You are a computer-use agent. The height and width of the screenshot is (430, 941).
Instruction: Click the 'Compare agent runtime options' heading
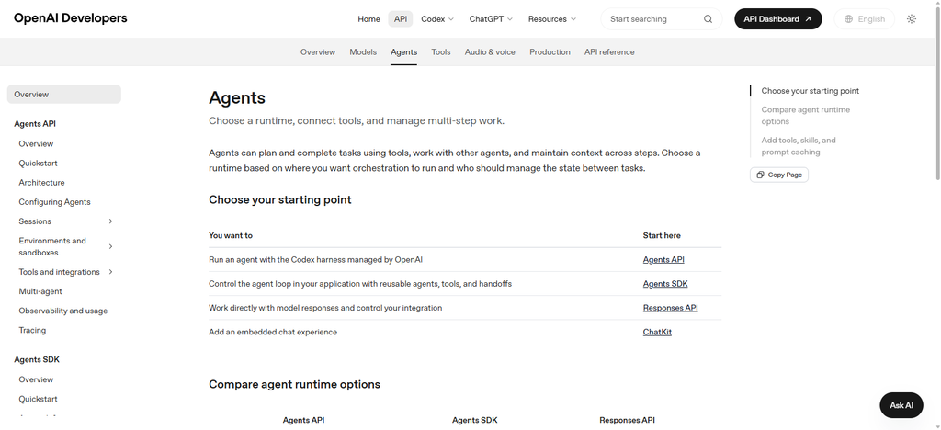click(x=294, y=384)
